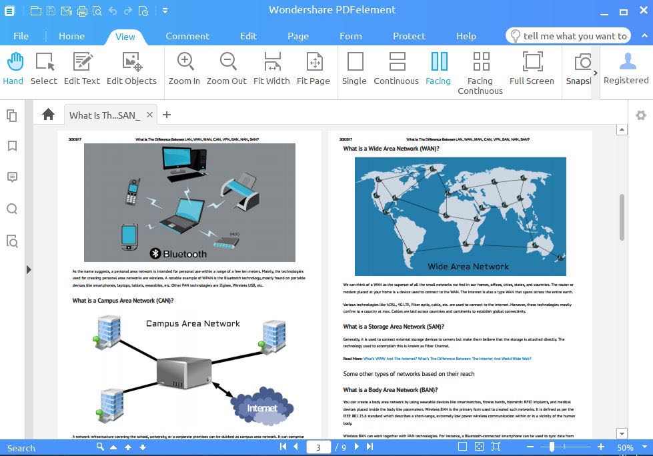Viewport: 653px width, 456px height.
Task: Open the comments panel in left sidebar
Action: pos(12,177)
